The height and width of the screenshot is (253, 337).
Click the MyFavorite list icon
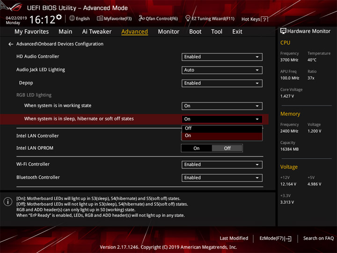[x=100, y=18]
